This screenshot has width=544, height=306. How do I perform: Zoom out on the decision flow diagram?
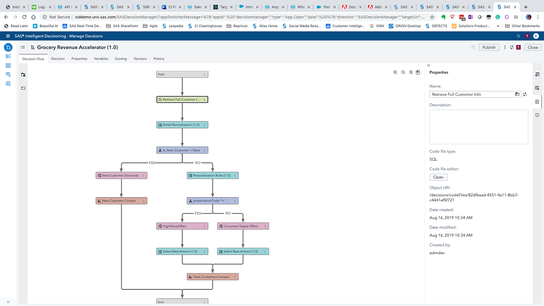tap(403, 72)
